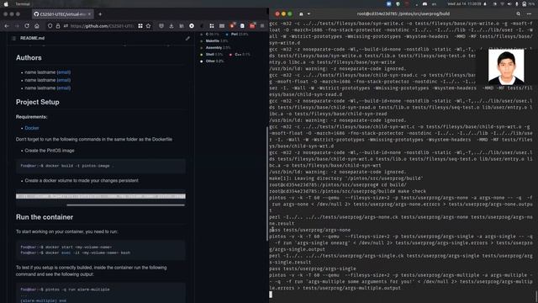Image resolution: width=538 pixels, height=303 pixels.
Task: Click the code block horizontal scrollbar
Action: coord(125,205)
